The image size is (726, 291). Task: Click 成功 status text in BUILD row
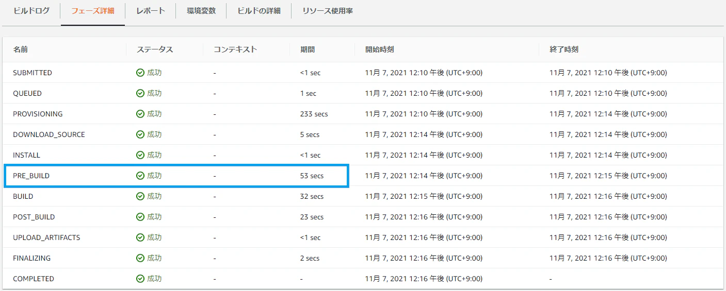point(154,196)
